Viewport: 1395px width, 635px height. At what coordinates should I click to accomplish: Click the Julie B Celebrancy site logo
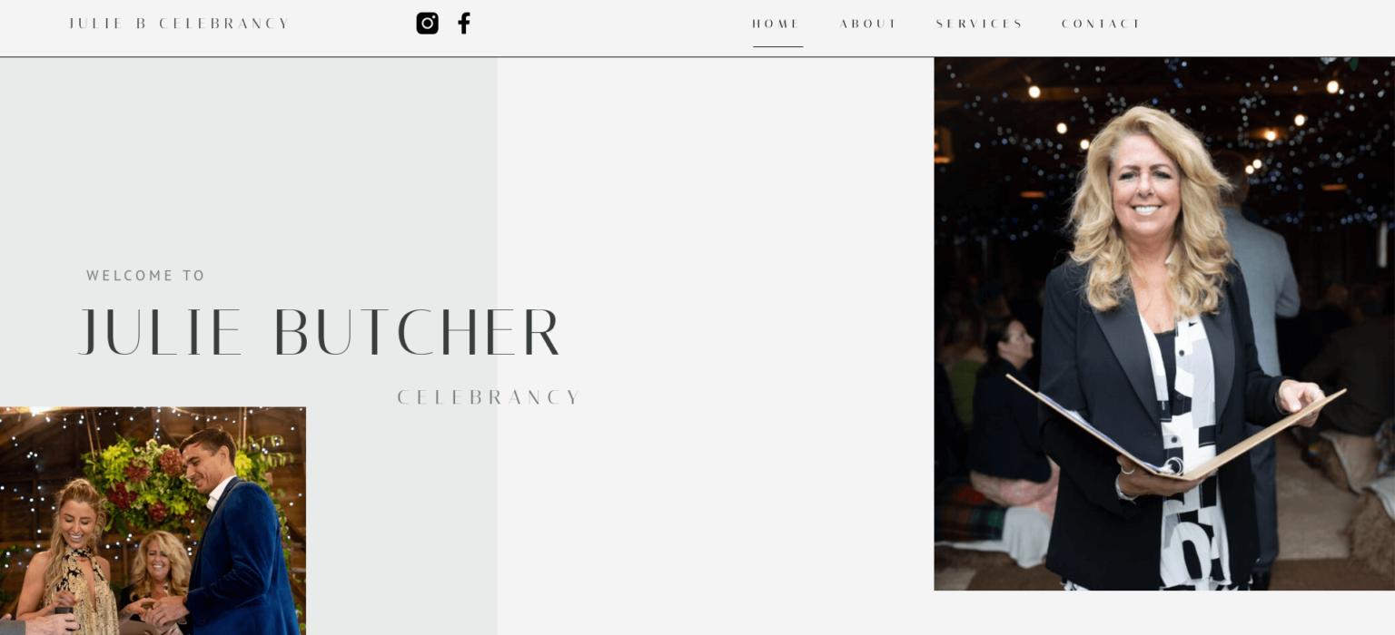click(x=179, y=24)
